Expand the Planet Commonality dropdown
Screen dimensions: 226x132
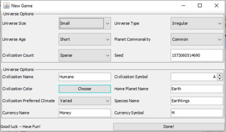coord(197,39)
